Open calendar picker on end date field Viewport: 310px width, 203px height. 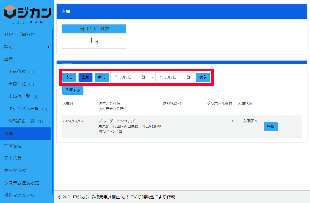tap(188, 77)
